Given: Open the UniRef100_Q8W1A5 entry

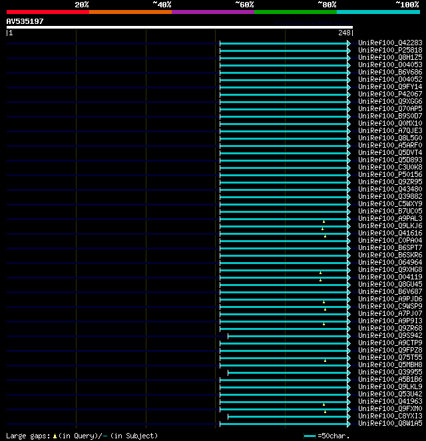Looking at the screenshot, I should (x=390, y=423).
